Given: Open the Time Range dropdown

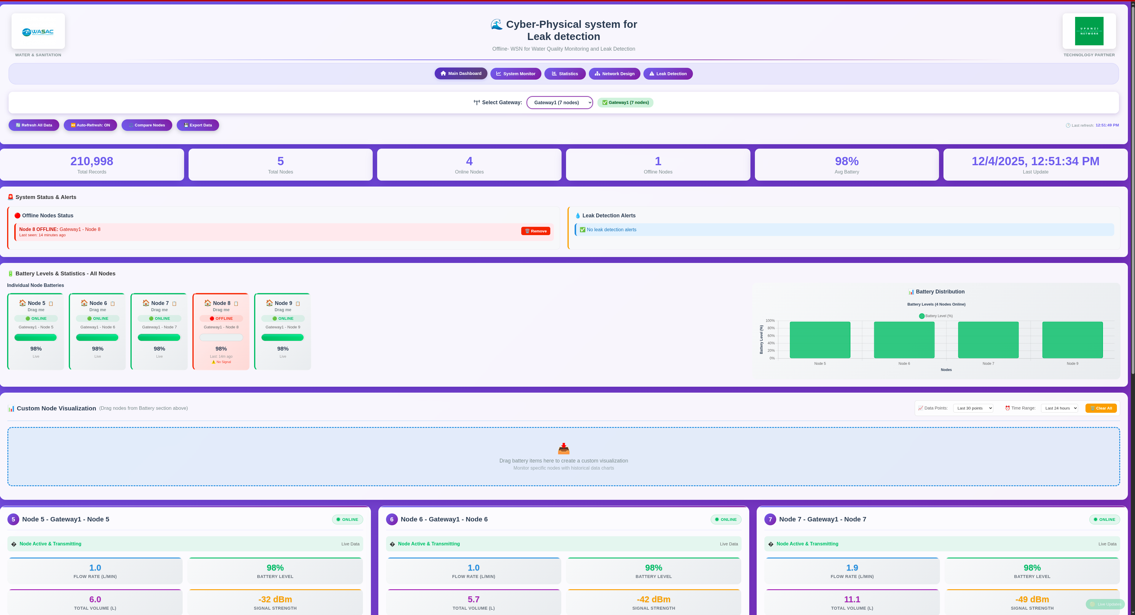Looking at the screenshot, I should [x=1060, y=408].
